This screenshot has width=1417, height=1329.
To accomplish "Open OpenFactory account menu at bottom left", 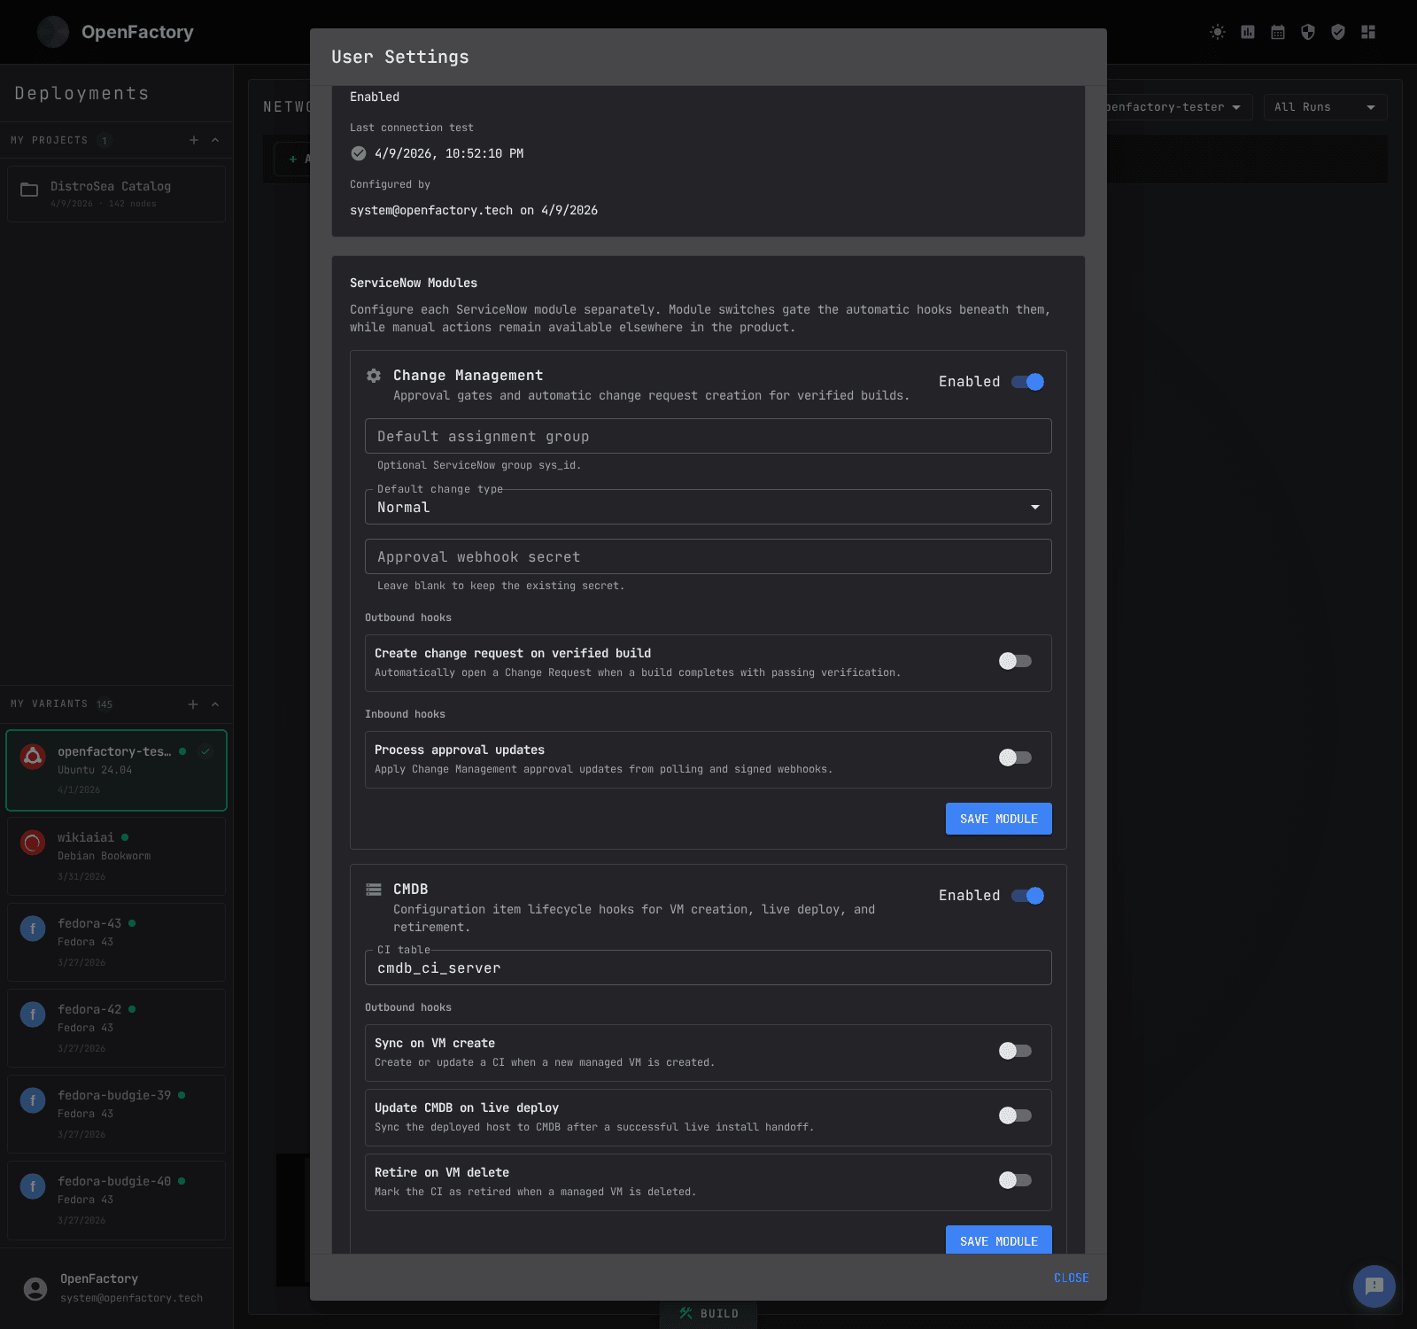I will click(117, 1288).
